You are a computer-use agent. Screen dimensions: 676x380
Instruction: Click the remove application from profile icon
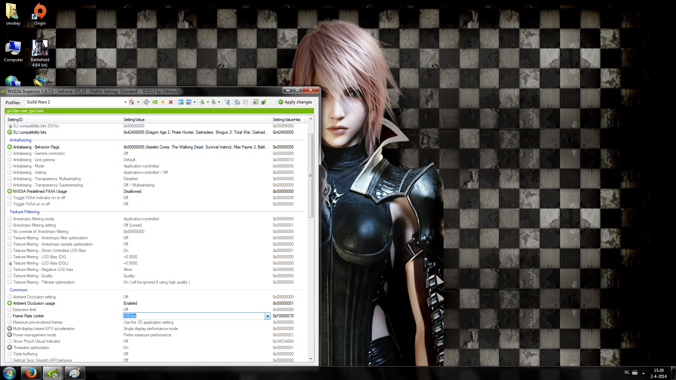click(x=189, y=102)
